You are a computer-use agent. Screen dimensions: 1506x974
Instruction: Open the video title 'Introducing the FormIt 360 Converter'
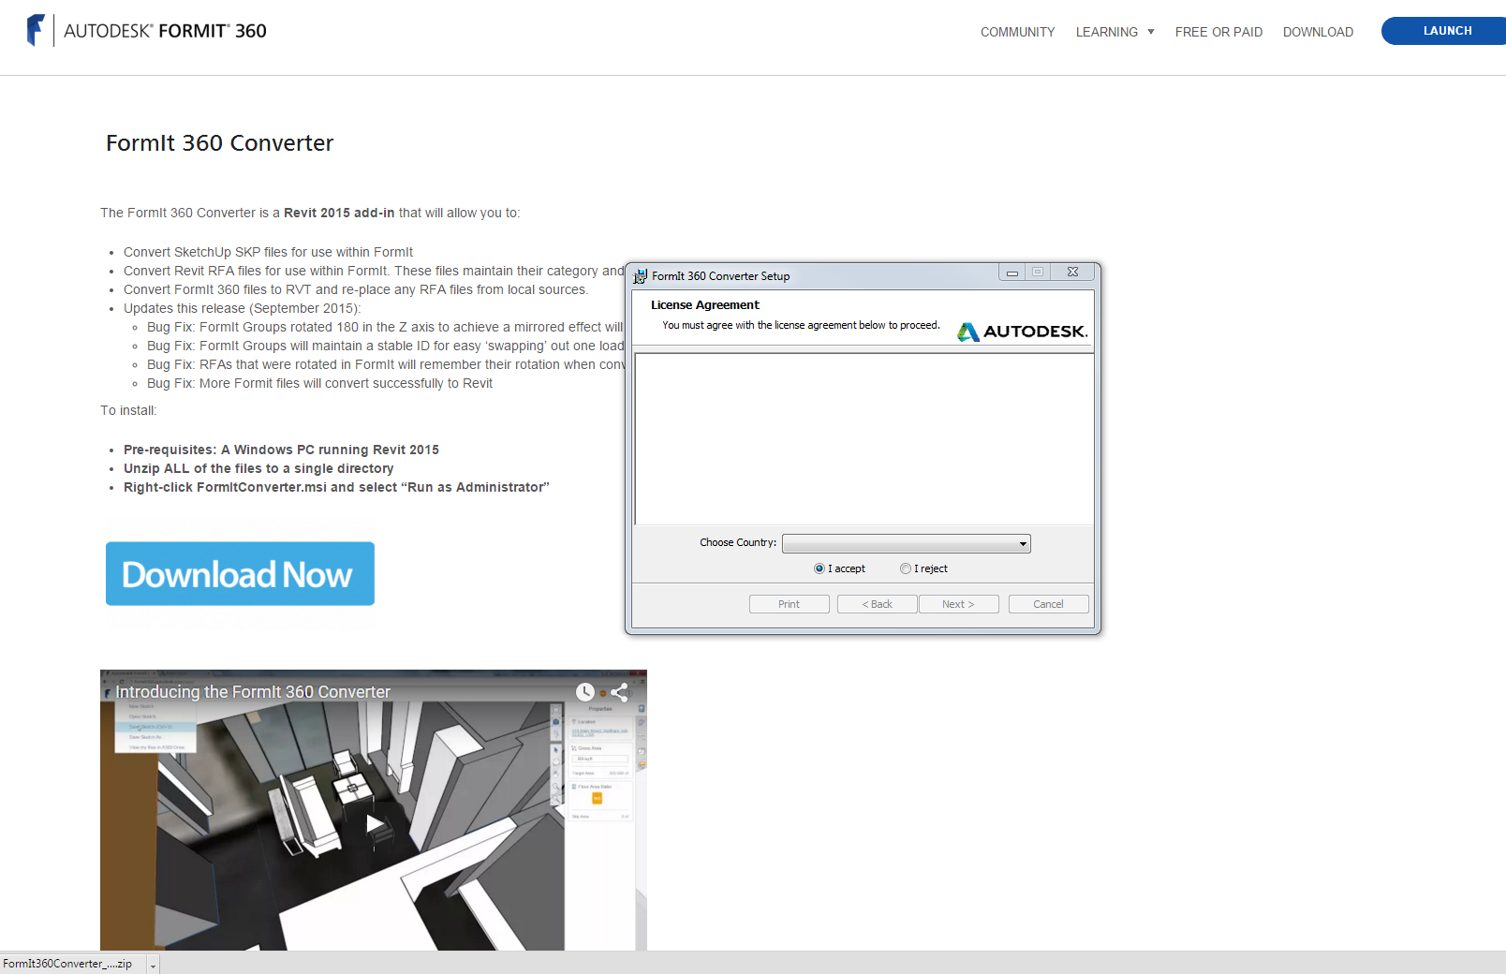[x=253, y=692]
